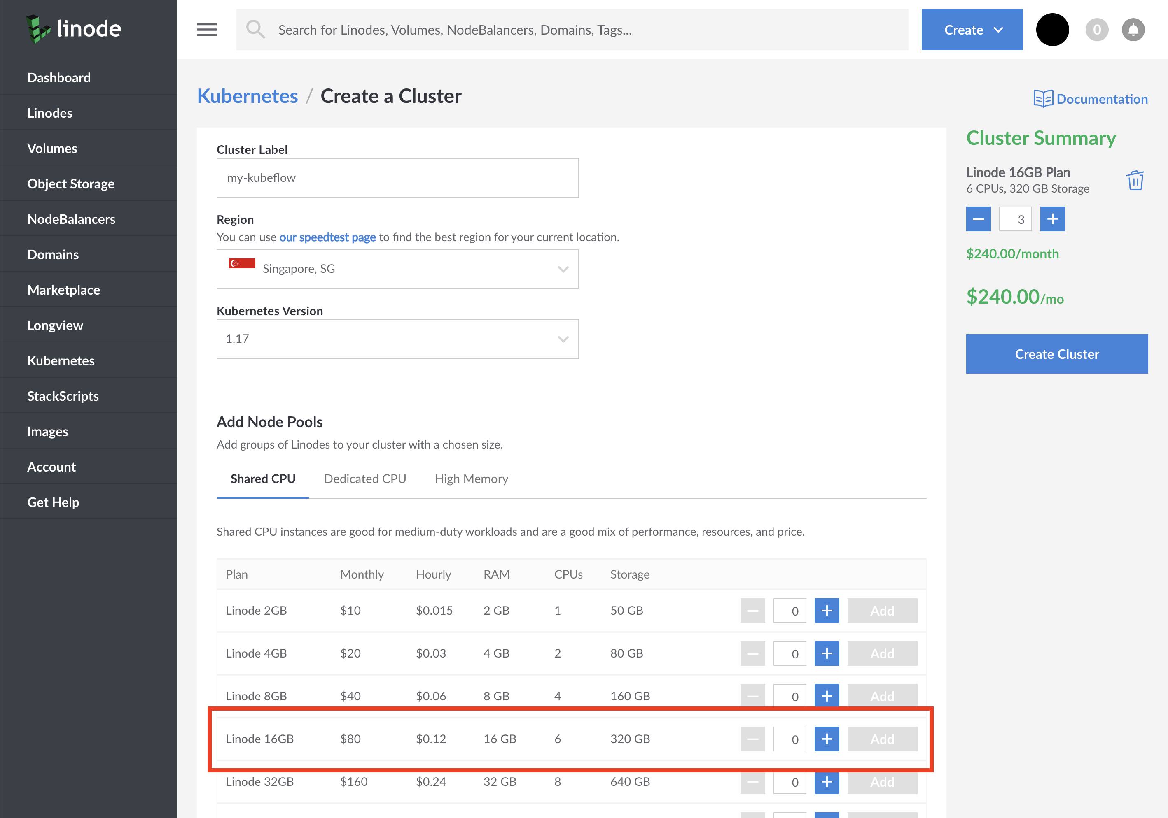Click the search magnifier icon
Viewport: 1168px width, 818px height.
point(256,30)
